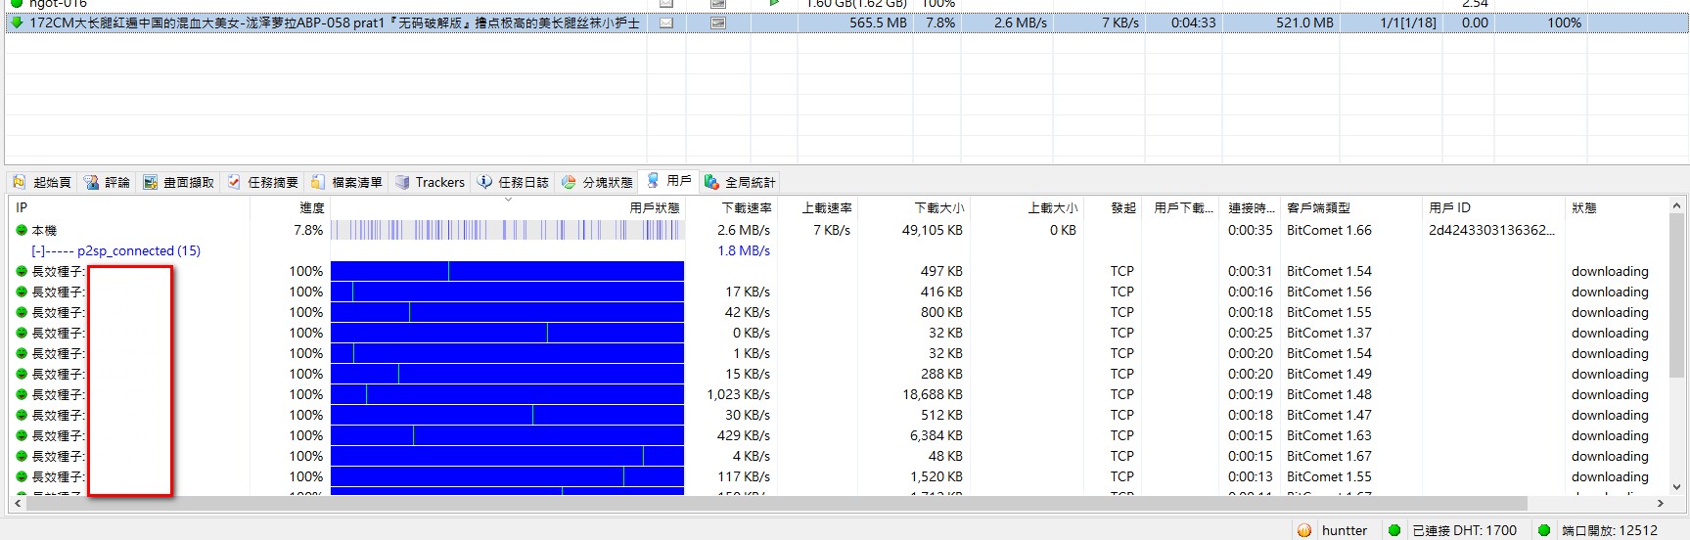Click the progress bar of the BitComet 1.48 peer
Viewport: 1690px width, 540px height.
click(x=507, y=394)
